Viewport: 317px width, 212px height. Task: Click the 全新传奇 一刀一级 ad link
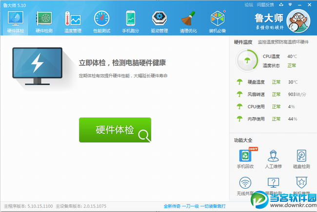[x=195, y=206]
